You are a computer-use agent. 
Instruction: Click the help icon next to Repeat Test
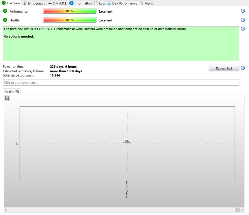[x=243, y=68]
